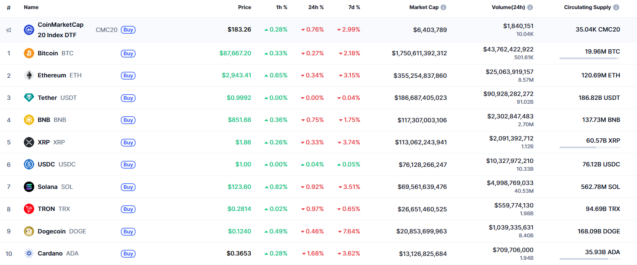
Task: Click the TRON red logo icon
Action: click(29, 209)
